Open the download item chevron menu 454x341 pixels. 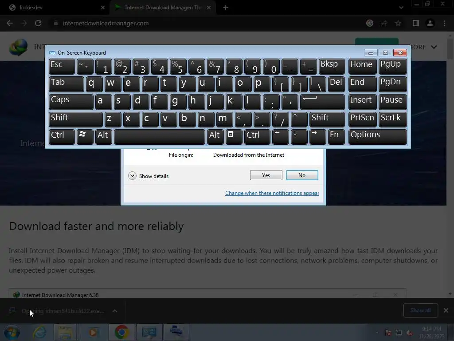click(115, 311)
